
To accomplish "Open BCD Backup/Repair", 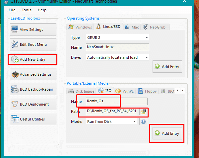I will [x=33, y=89].
